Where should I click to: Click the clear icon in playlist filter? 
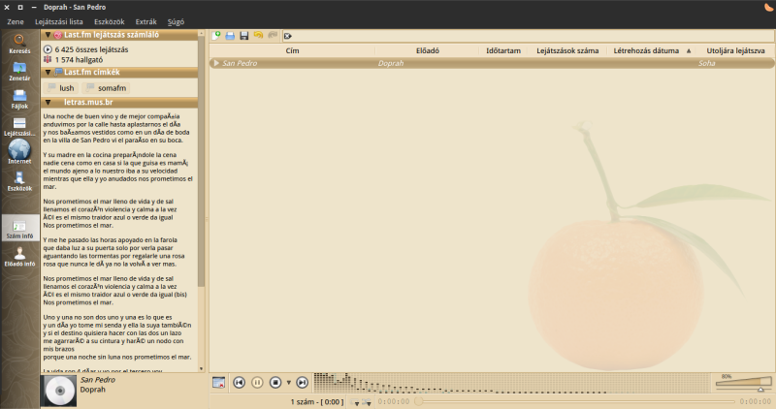point(287,36)
